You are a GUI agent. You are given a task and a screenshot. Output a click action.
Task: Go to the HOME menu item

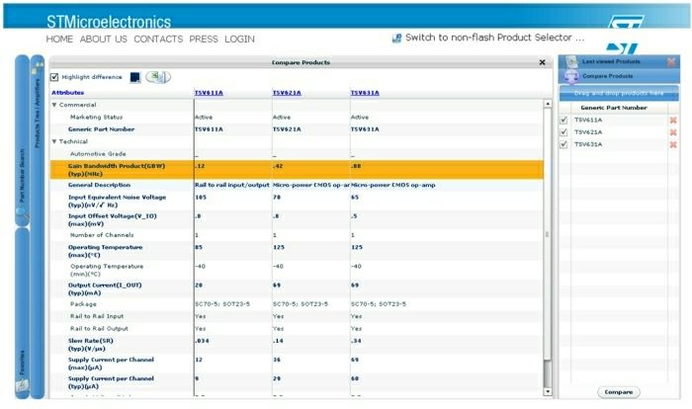59,39
